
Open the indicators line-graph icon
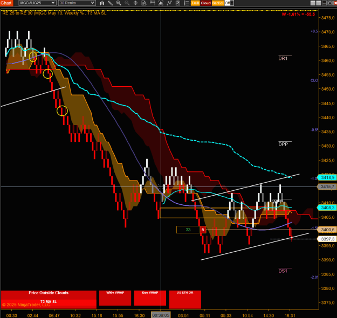coord(169,3)
